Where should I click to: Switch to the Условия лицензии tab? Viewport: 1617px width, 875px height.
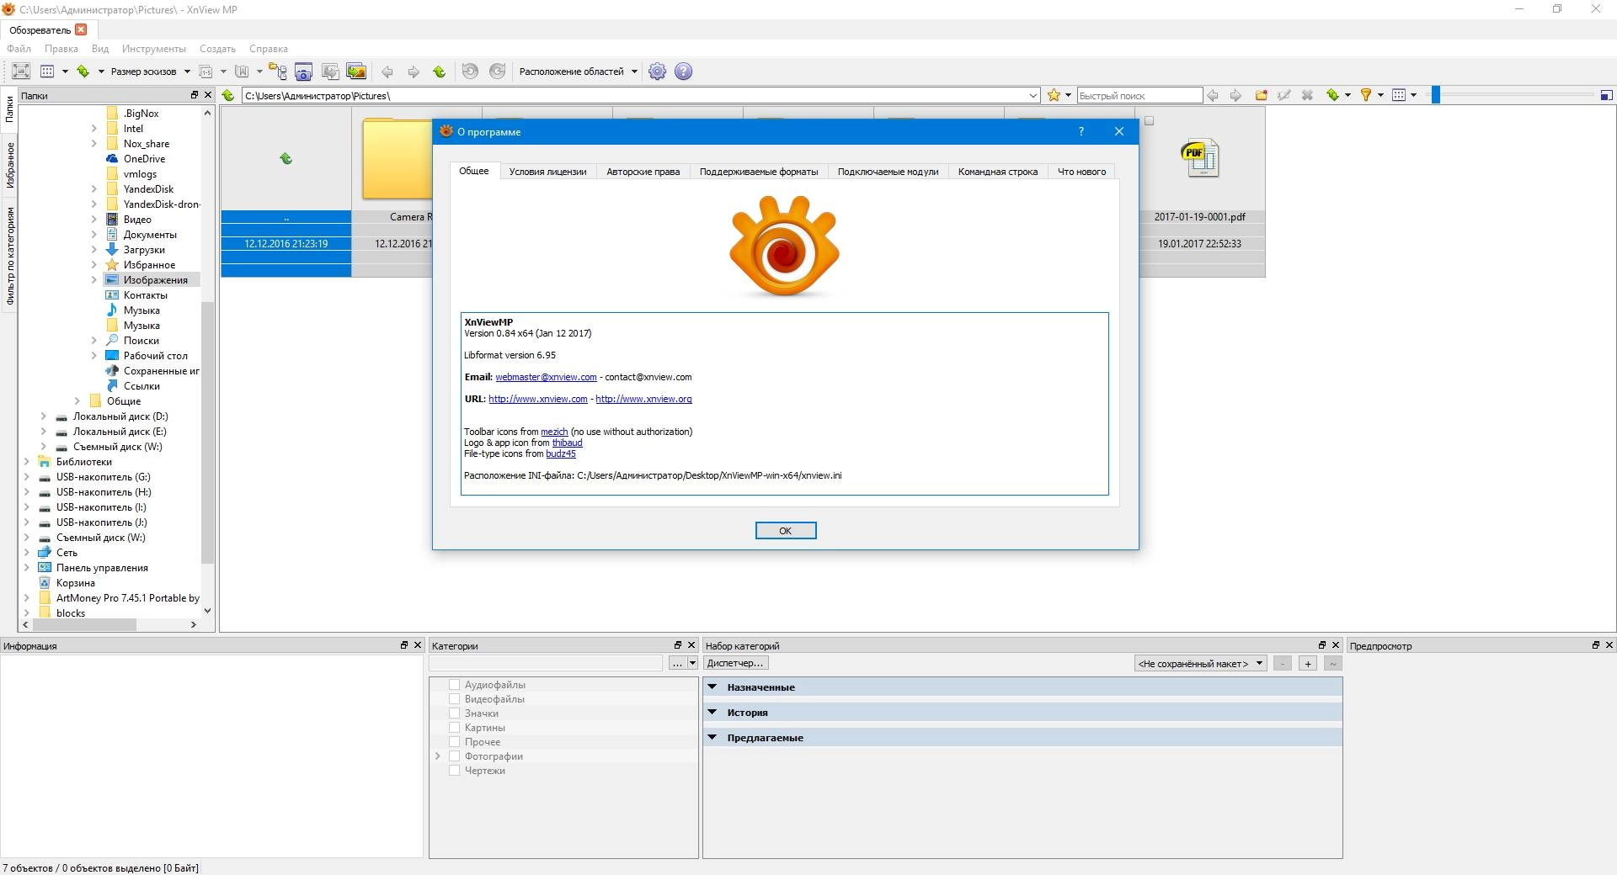(547, 172)
